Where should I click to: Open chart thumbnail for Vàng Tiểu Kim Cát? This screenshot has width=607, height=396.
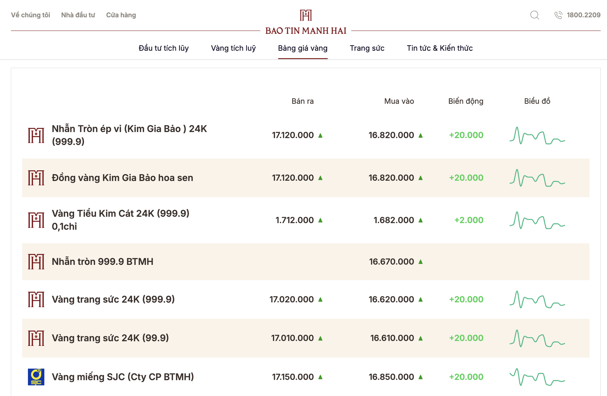(x=537, y=220)
